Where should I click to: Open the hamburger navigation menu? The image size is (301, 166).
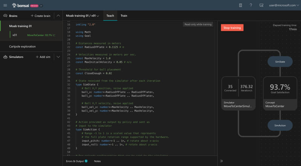coord(5,5)
